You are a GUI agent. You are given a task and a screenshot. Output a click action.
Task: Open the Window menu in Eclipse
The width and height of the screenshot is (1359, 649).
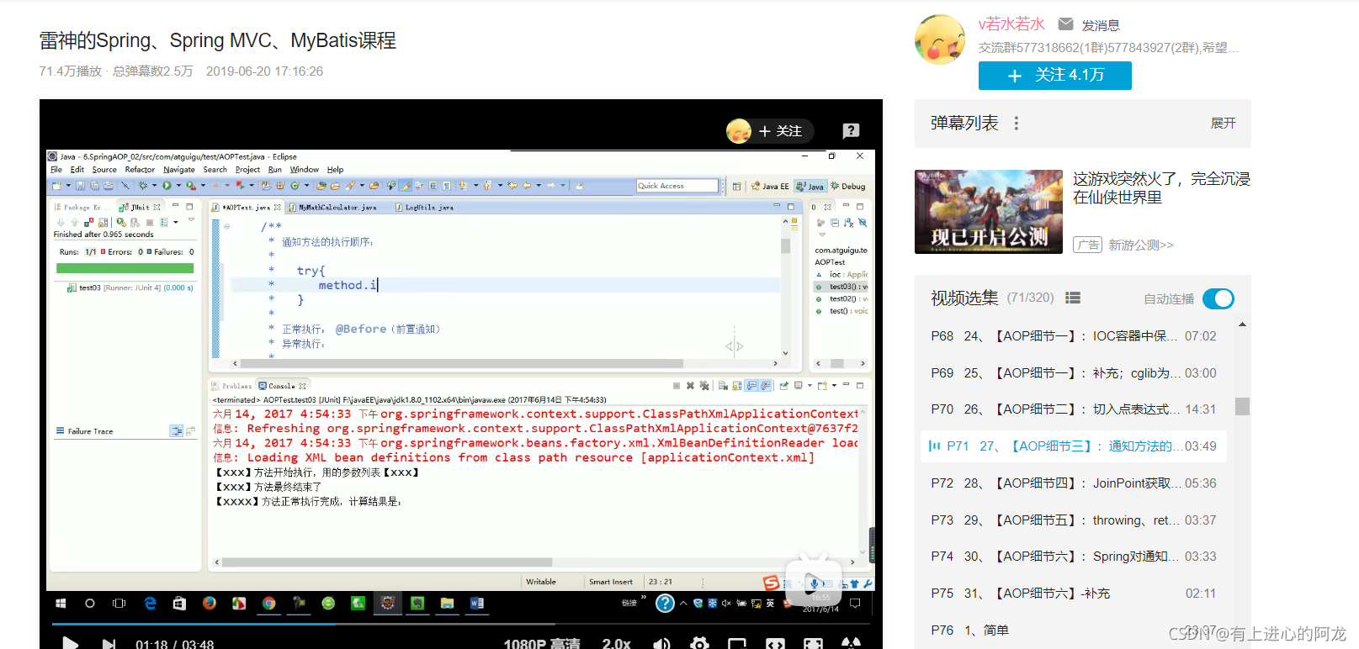(305, 170)
